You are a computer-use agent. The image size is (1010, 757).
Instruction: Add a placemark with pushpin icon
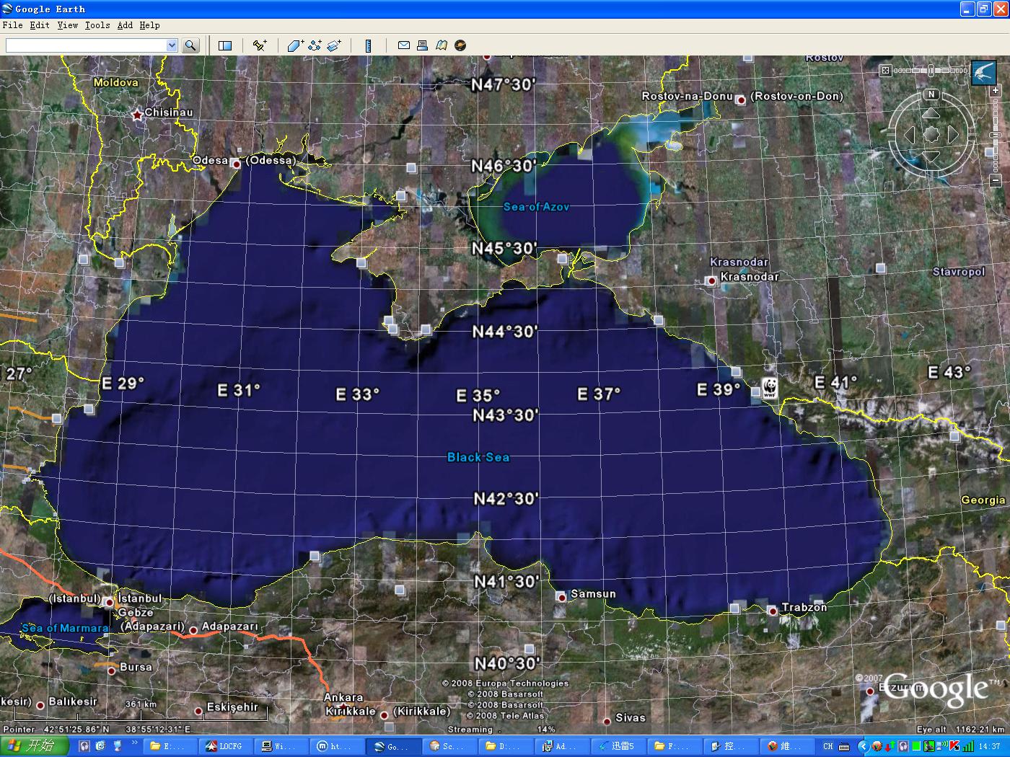click(260, 45)
